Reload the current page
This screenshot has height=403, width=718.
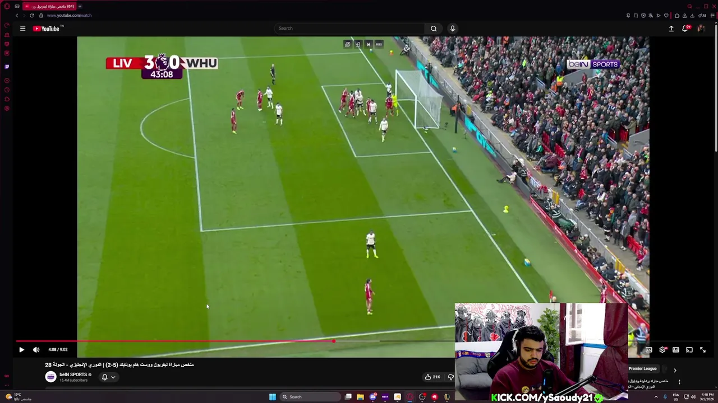[32, 16]
